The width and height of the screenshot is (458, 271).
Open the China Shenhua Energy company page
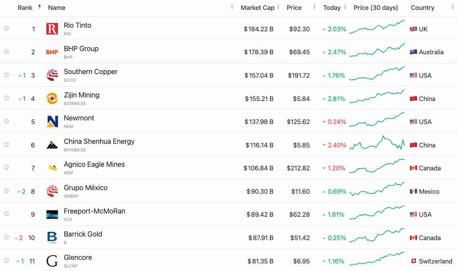coord(99,141)
